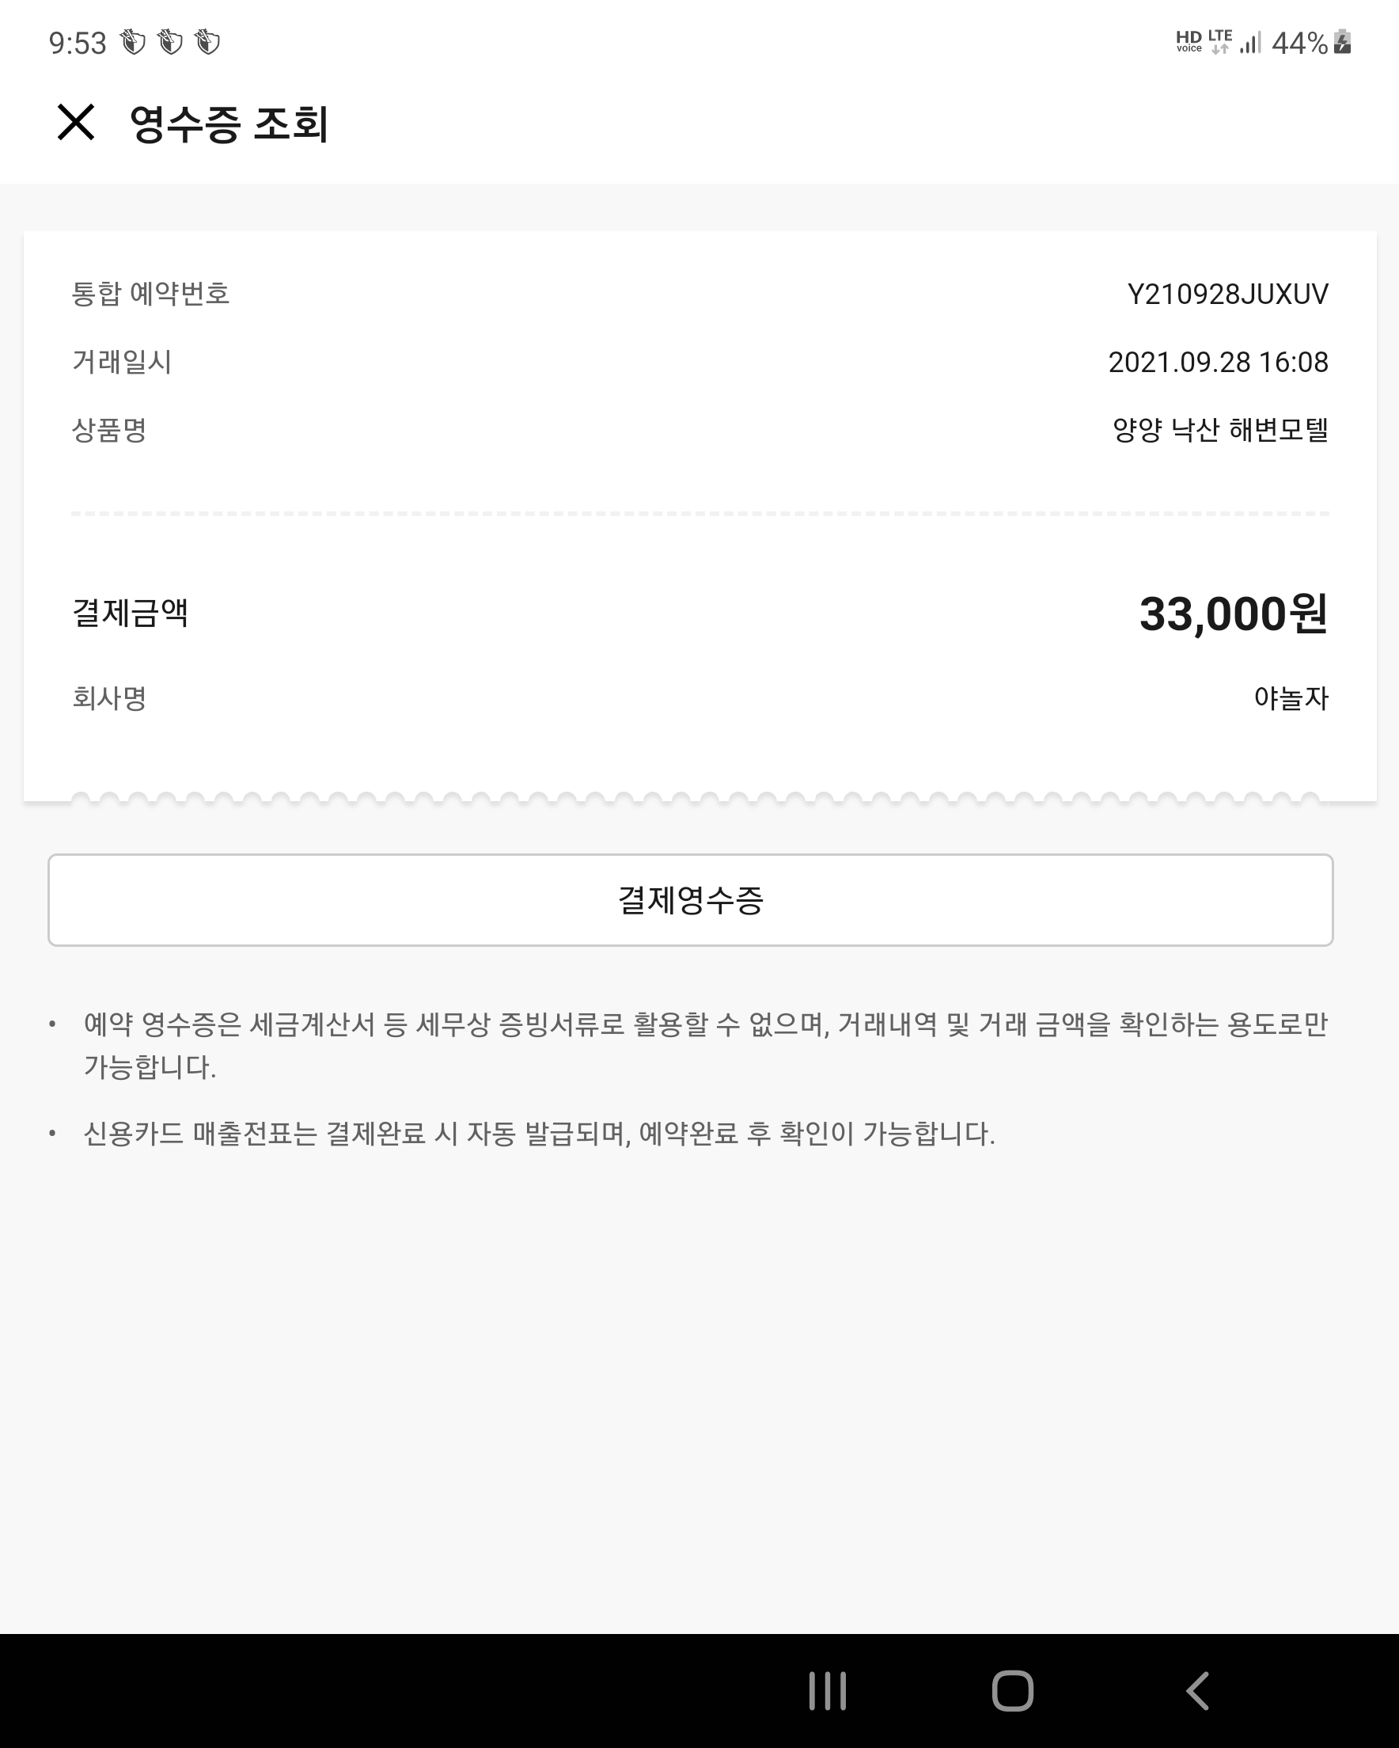This screenshot has height=1748, width=1399.
Task: Tap the 9:53 clock in status bar
Action: (x=77, y=43)
